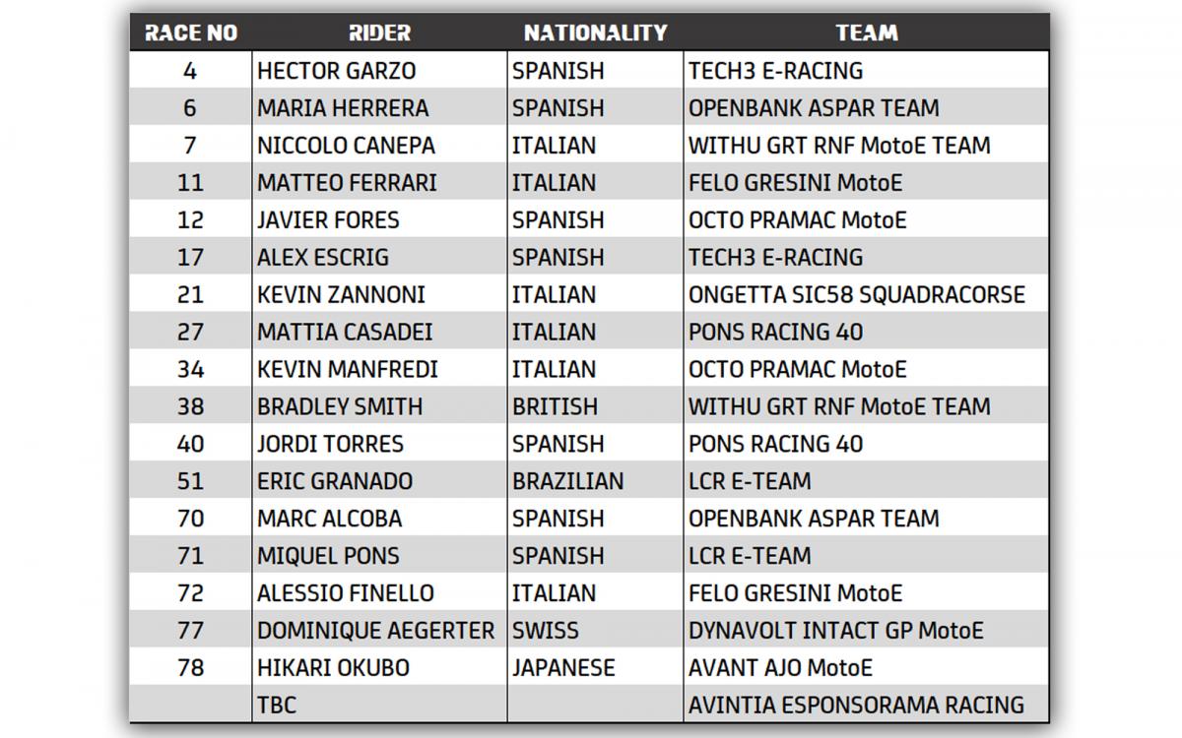Click the NATIONALITY column header

(595, 32)
